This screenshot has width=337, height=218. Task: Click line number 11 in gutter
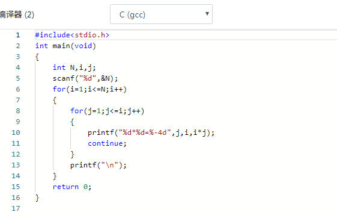click(x=16, y=143)
